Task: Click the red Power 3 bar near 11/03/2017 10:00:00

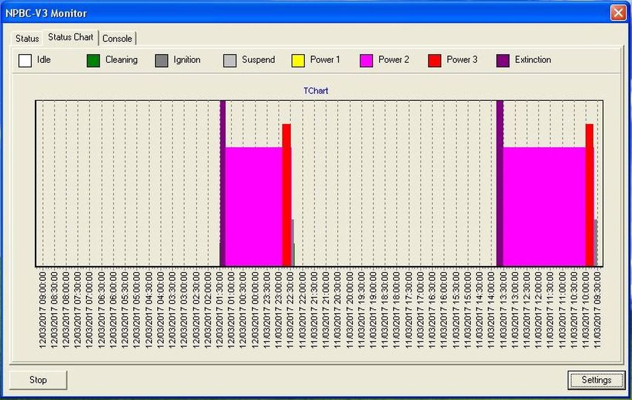Action: [x=589, y=195]
